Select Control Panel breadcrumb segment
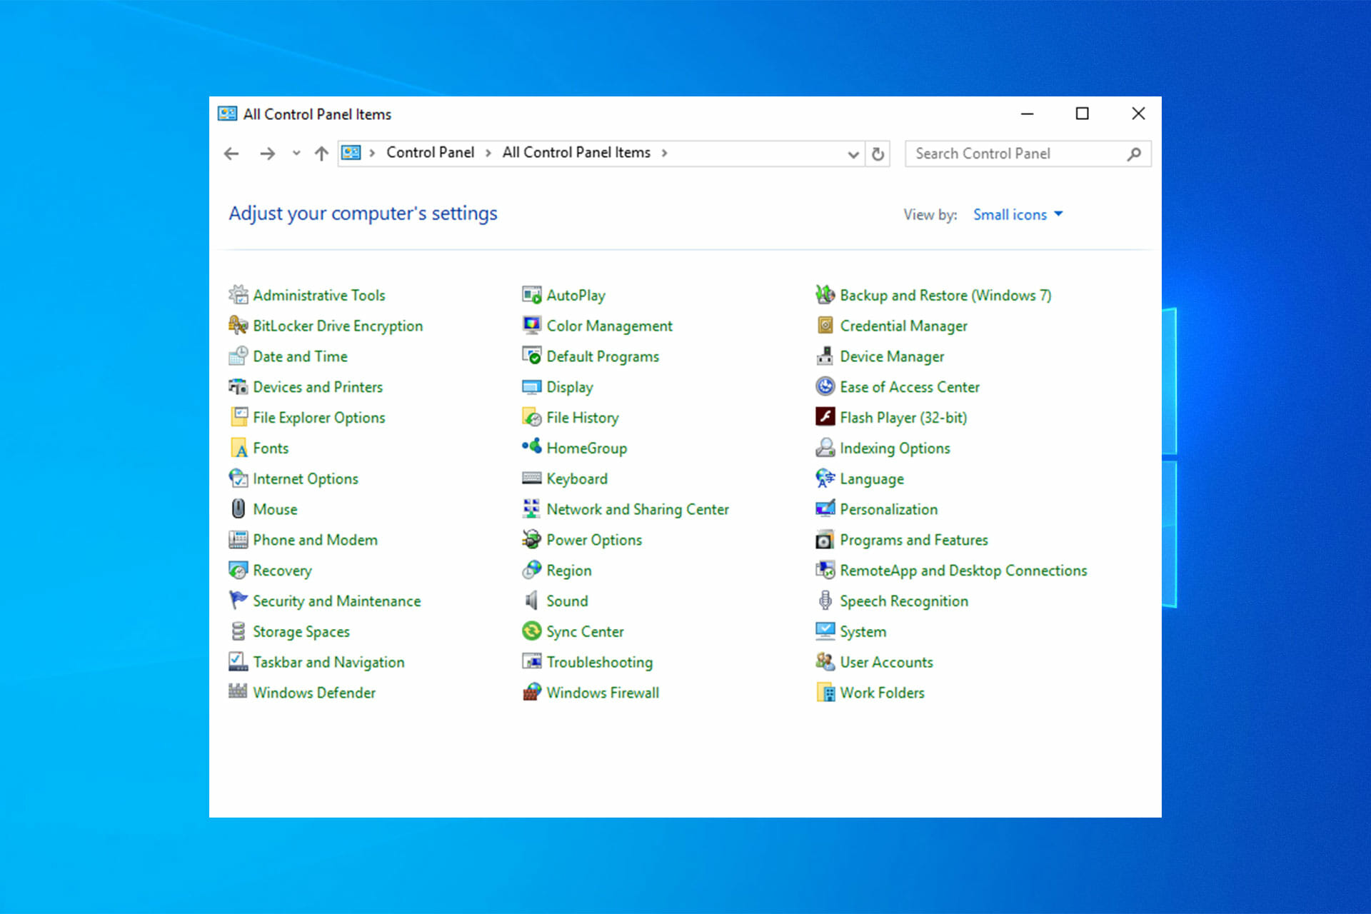 pyautogui.click(x=430, y=153)
